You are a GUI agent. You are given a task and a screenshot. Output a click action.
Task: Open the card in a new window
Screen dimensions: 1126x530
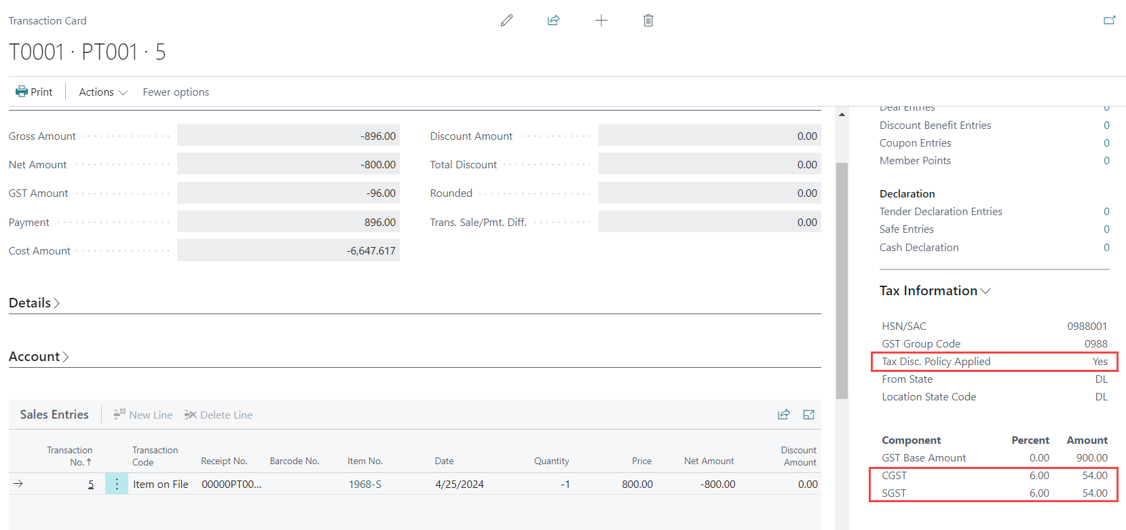[1109, 20]
